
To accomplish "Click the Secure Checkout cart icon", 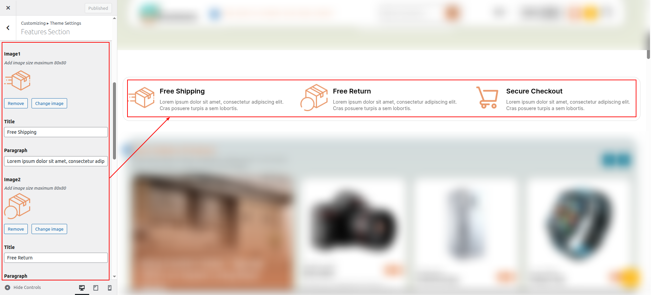I will pos(487,98).
